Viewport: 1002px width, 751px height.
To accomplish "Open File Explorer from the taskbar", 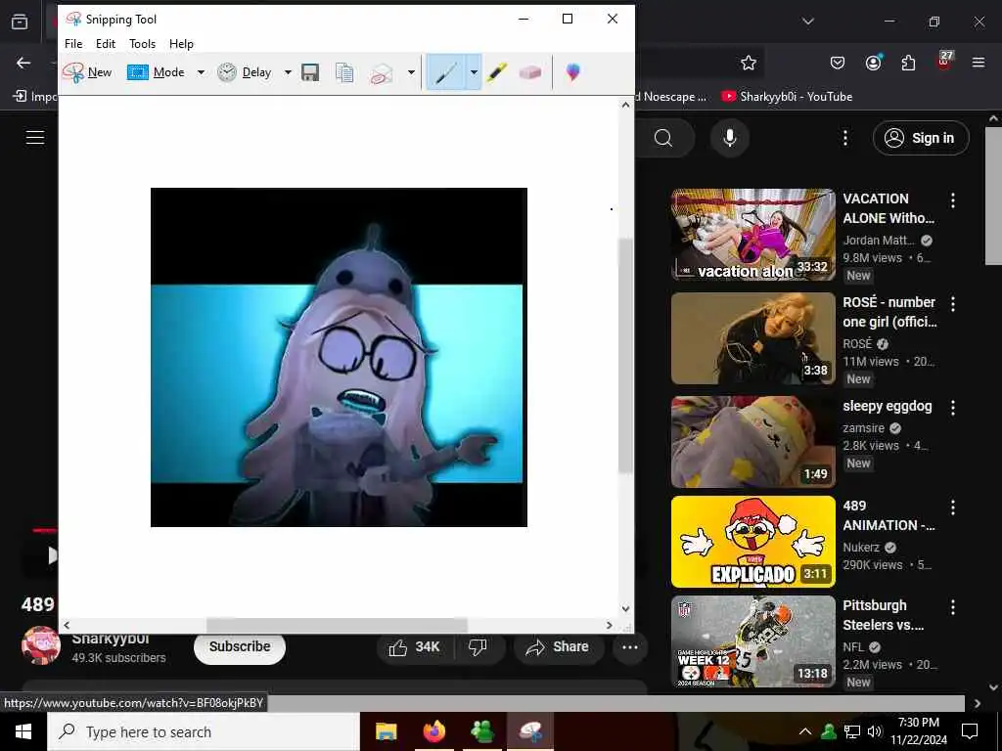I will click(x=386, y=731).
